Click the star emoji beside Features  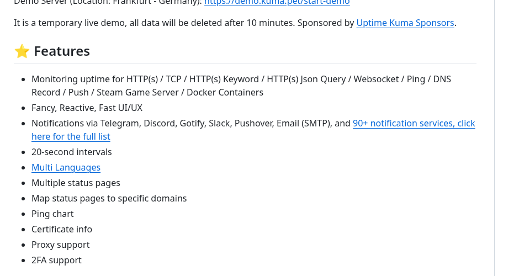(22, 51)
